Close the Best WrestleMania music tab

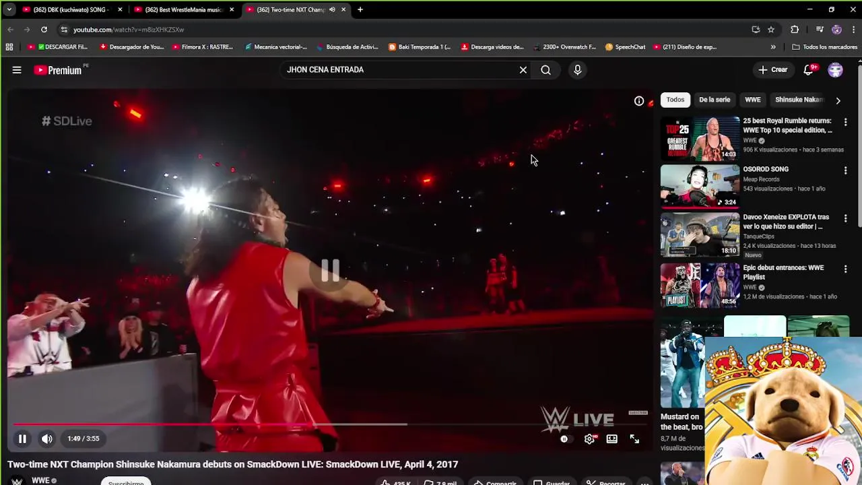click(231, 10)
